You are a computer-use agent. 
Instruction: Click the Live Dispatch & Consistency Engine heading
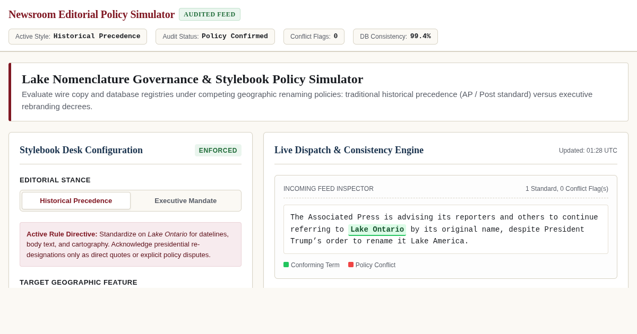tap(349, 150)
